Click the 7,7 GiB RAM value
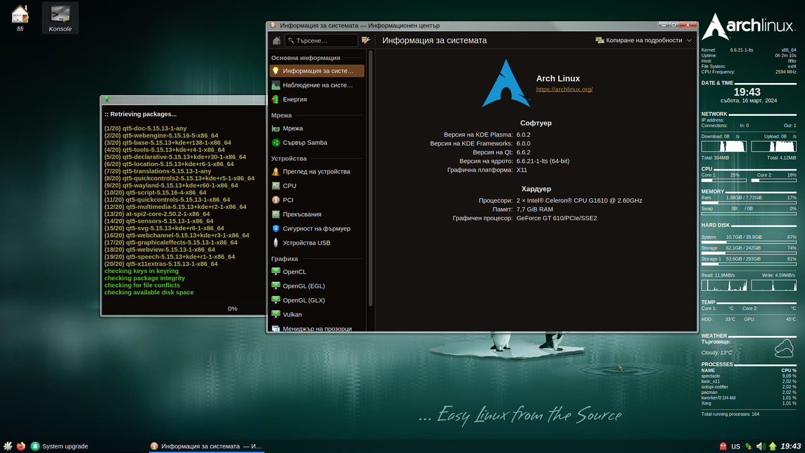This screenshot has width=805, height=453. tap(535, 210)
